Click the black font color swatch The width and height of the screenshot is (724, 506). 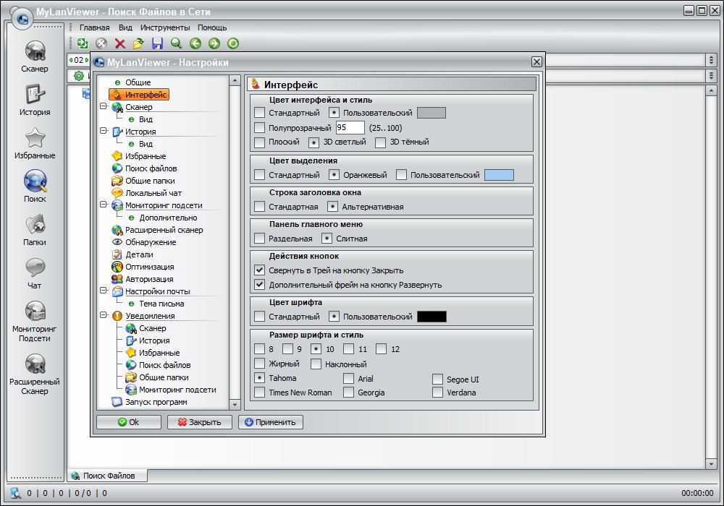pos(432,317)
